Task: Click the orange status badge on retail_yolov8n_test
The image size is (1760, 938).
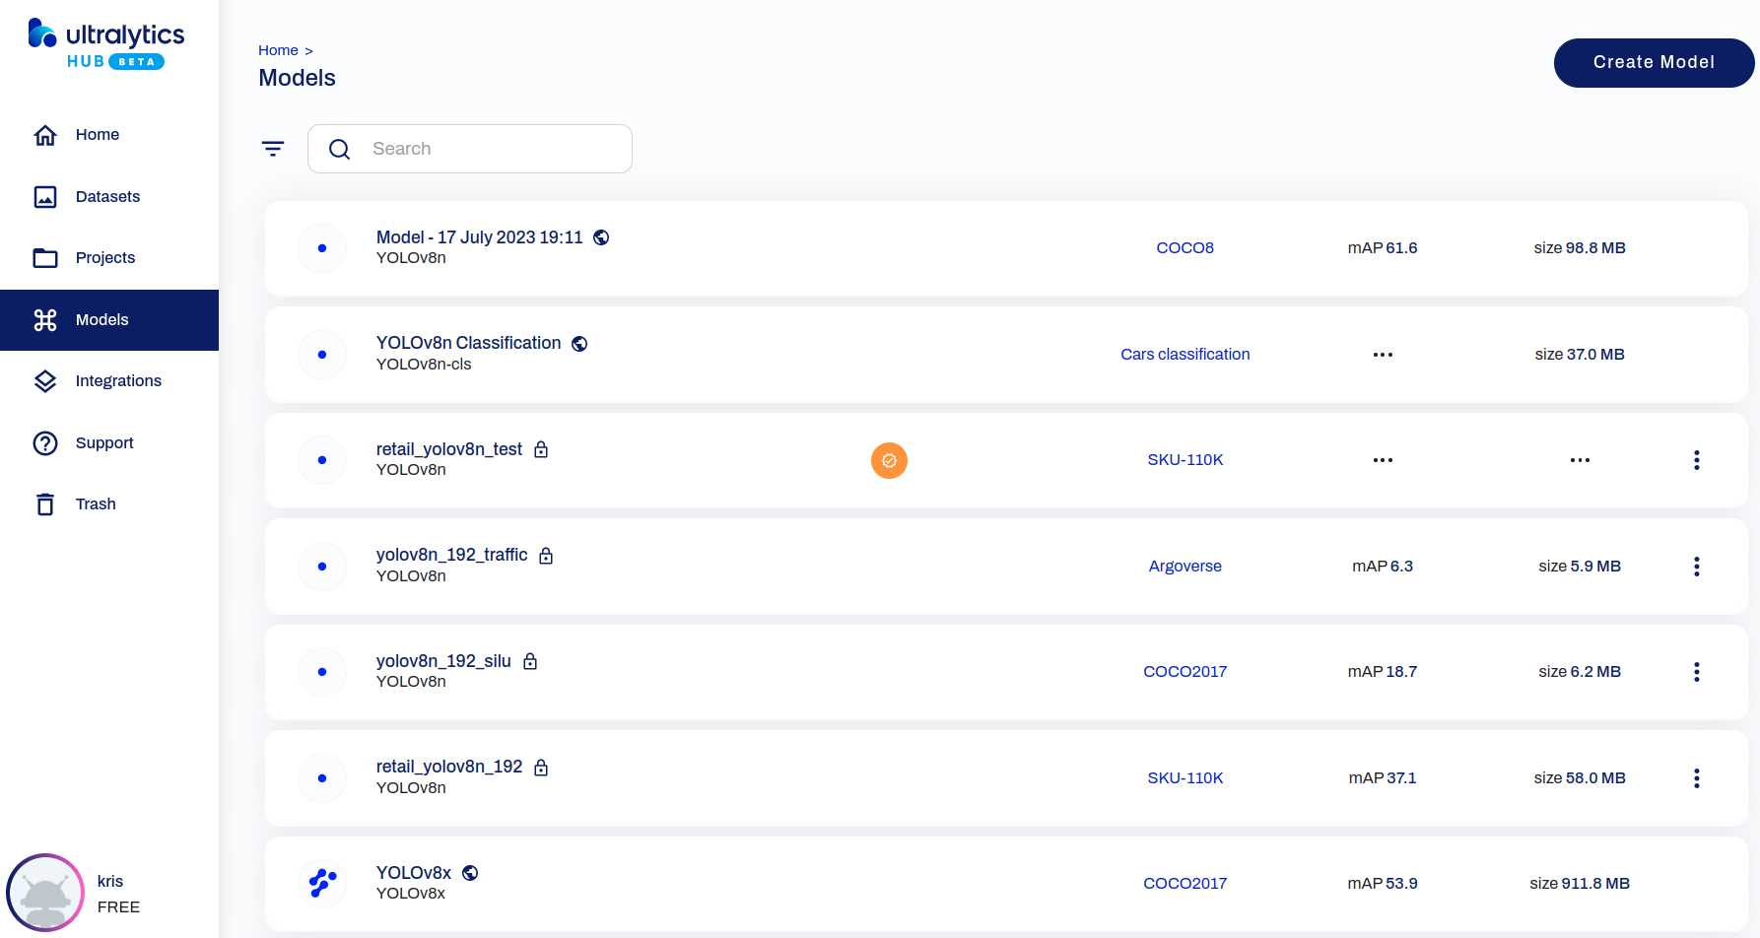Action: tap(889, 460)
